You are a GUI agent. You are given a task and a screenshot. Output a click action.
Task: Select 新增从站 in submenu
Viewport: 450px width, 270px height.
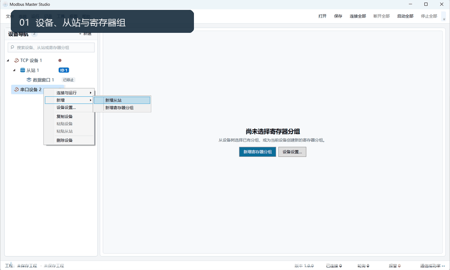click(122, 100)
